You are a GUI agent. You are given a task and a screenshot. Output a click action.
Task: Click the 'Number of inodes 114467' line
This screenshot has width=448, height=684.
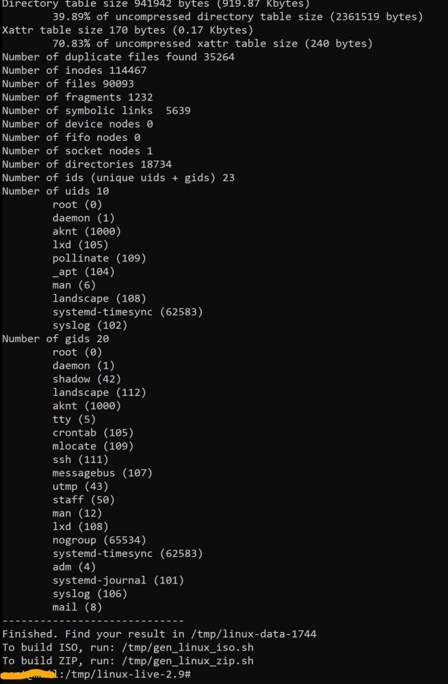[74, 70]
